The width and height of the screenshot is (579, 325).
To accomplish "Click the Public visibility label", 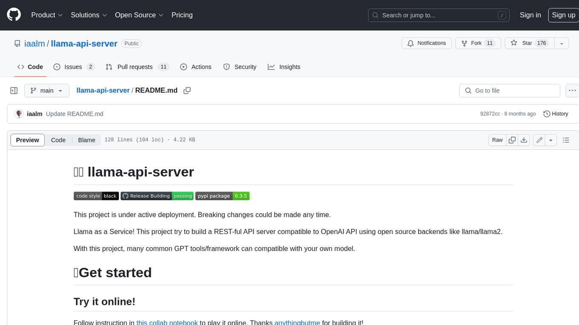I will [132, 43].
